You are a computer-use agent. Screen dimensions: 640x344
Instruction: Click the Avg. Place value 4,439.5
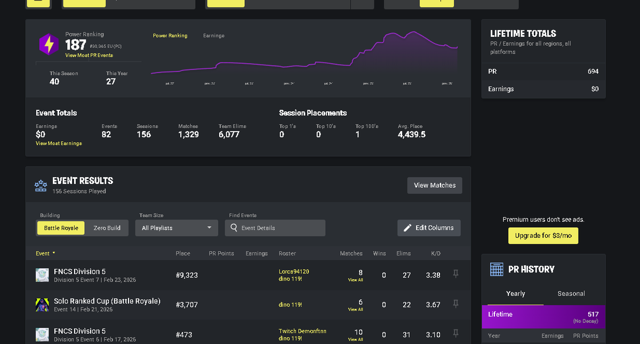[x=412, y=134]
